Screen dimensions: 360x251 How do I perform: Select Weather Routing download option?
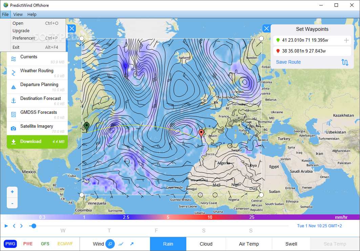pyautogui.click(x=37, y=73)
